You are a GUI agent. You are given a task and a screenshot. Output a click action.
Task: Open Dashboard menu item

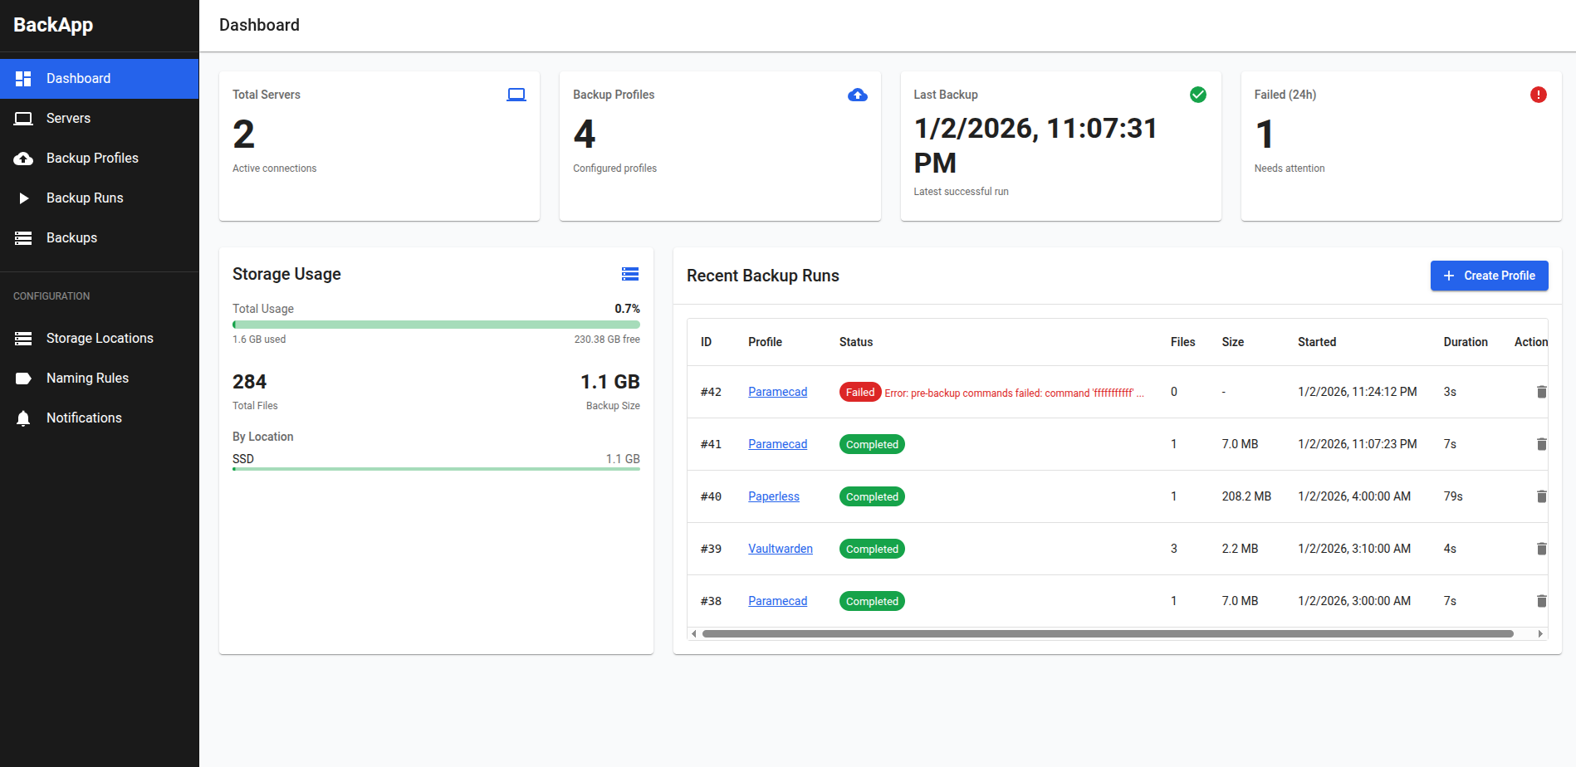[x=100, y=79]
